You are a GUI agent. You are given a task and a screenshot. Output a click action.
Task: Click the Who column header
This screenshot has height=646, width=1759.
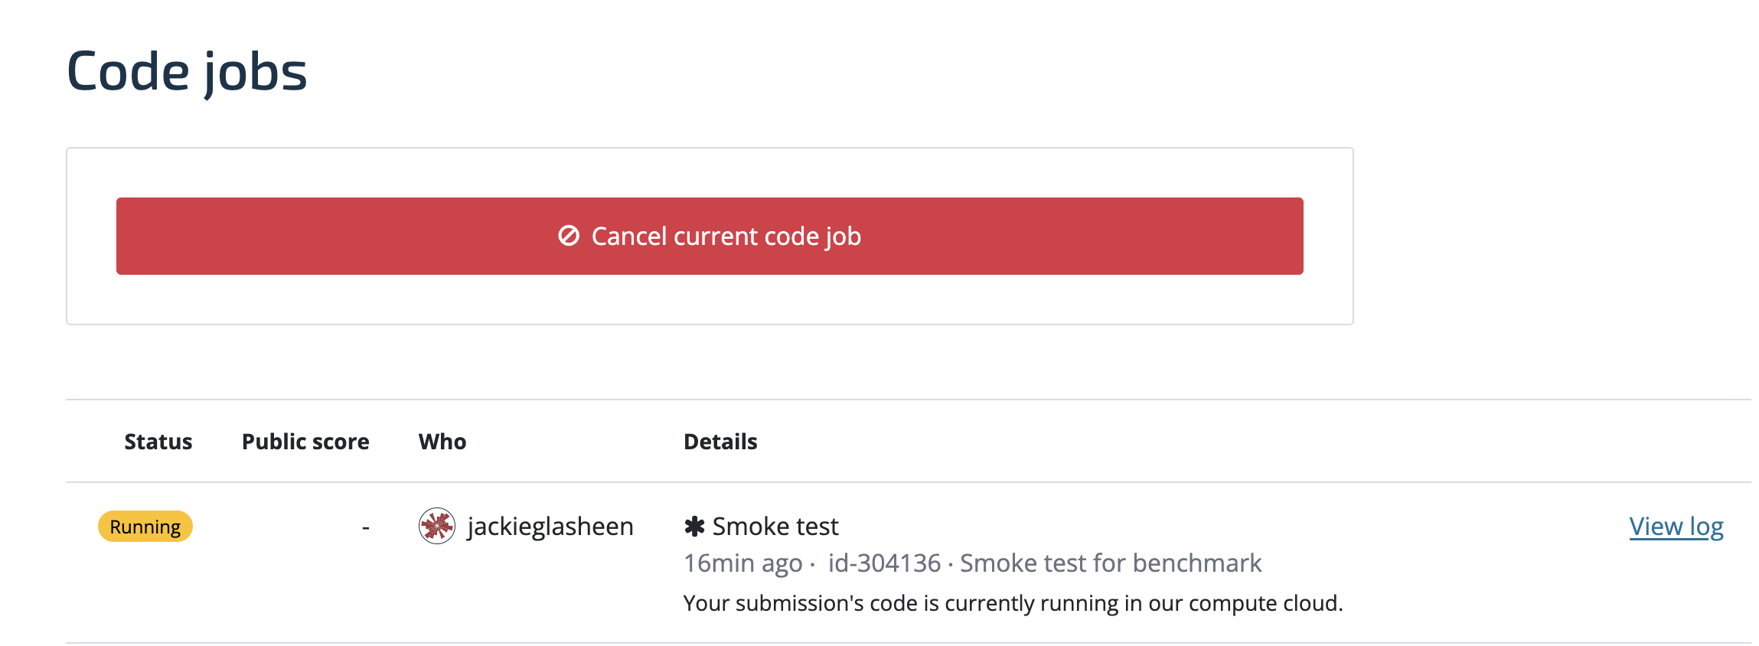[442, 442]
